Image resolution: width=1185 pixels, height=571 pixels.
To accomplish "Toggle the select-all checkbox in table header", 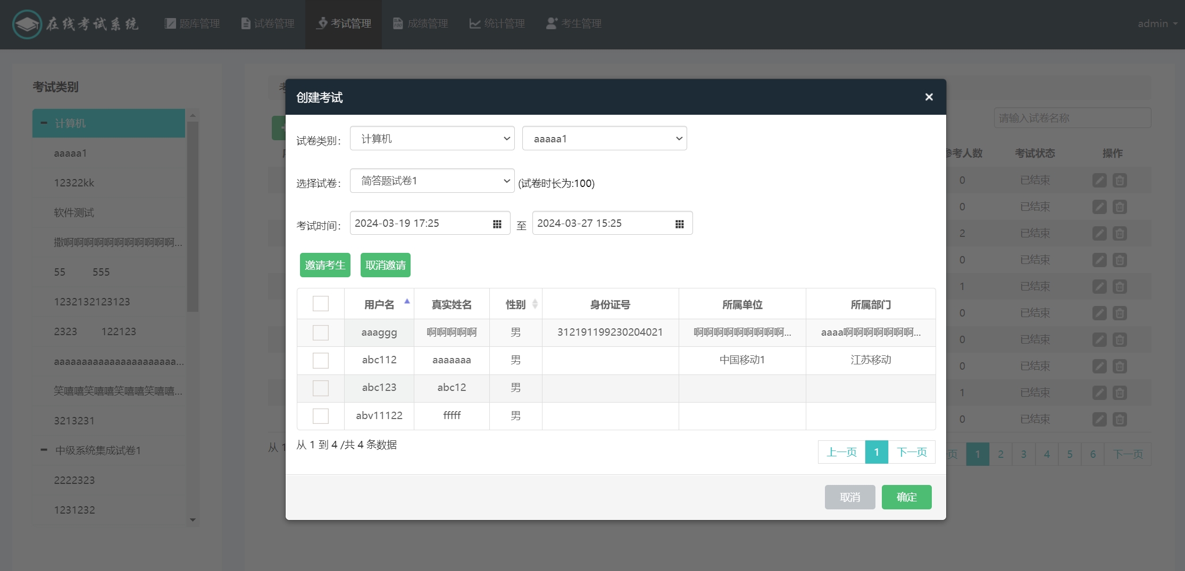I will point(321,303).
